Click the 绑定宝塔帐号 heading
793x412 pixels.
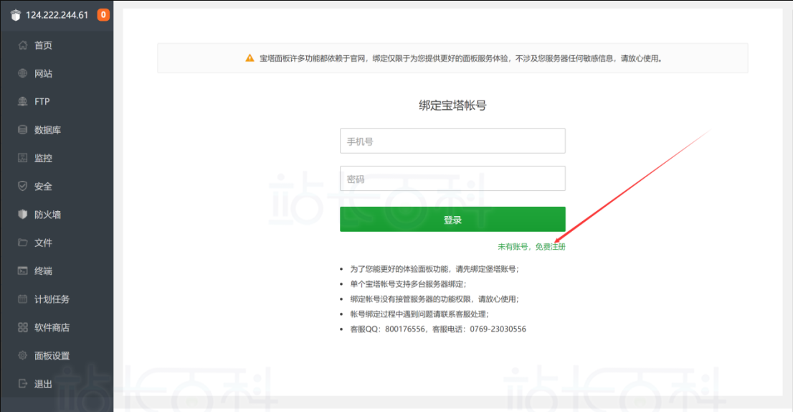tap(452, 106)
